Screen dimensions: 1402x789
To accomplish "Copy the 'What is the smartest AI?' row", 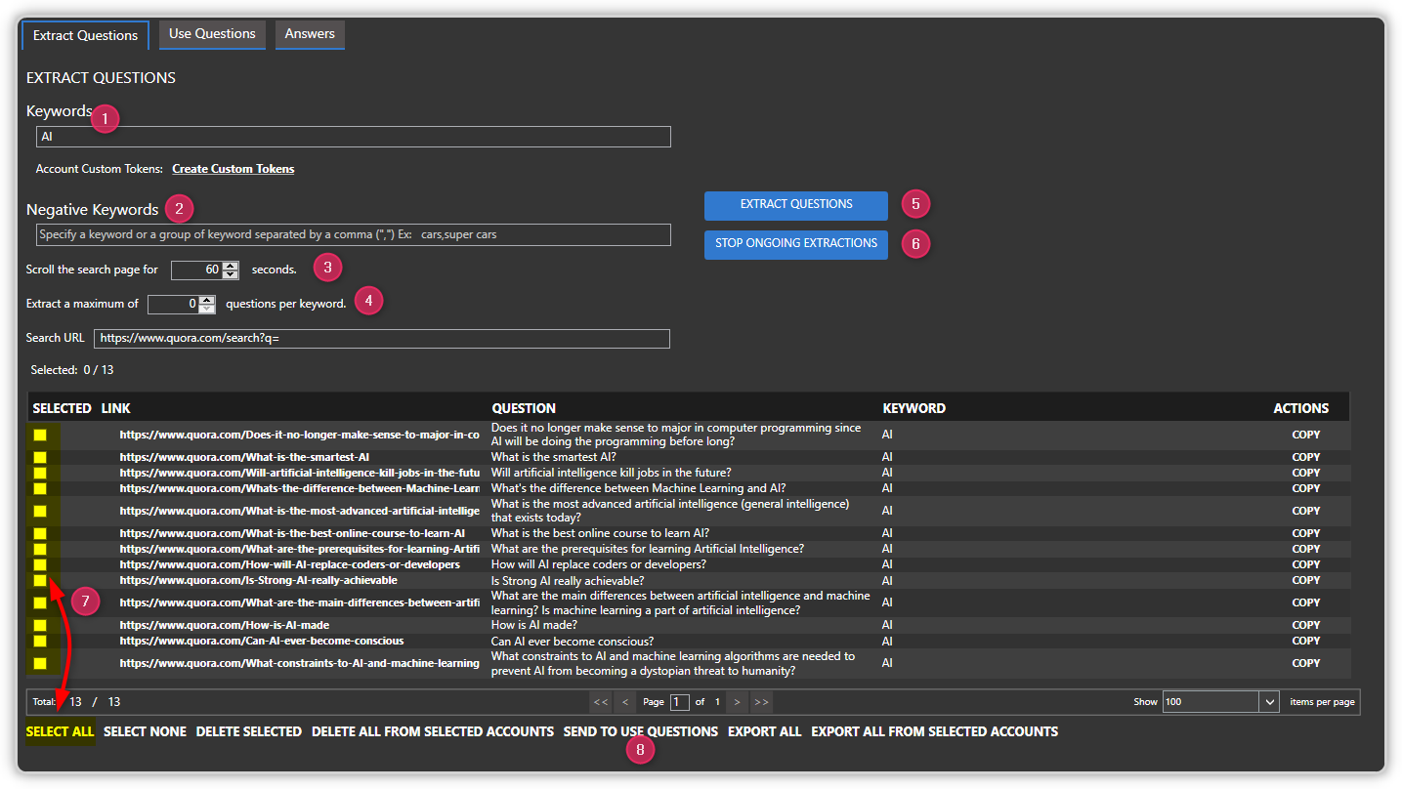I will tap(1305, 457).
